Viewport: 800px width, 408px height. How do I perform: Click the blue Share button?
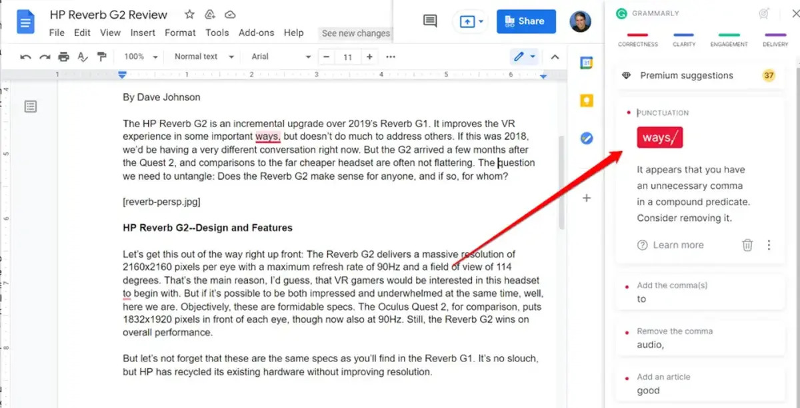(x=526, y=21)
